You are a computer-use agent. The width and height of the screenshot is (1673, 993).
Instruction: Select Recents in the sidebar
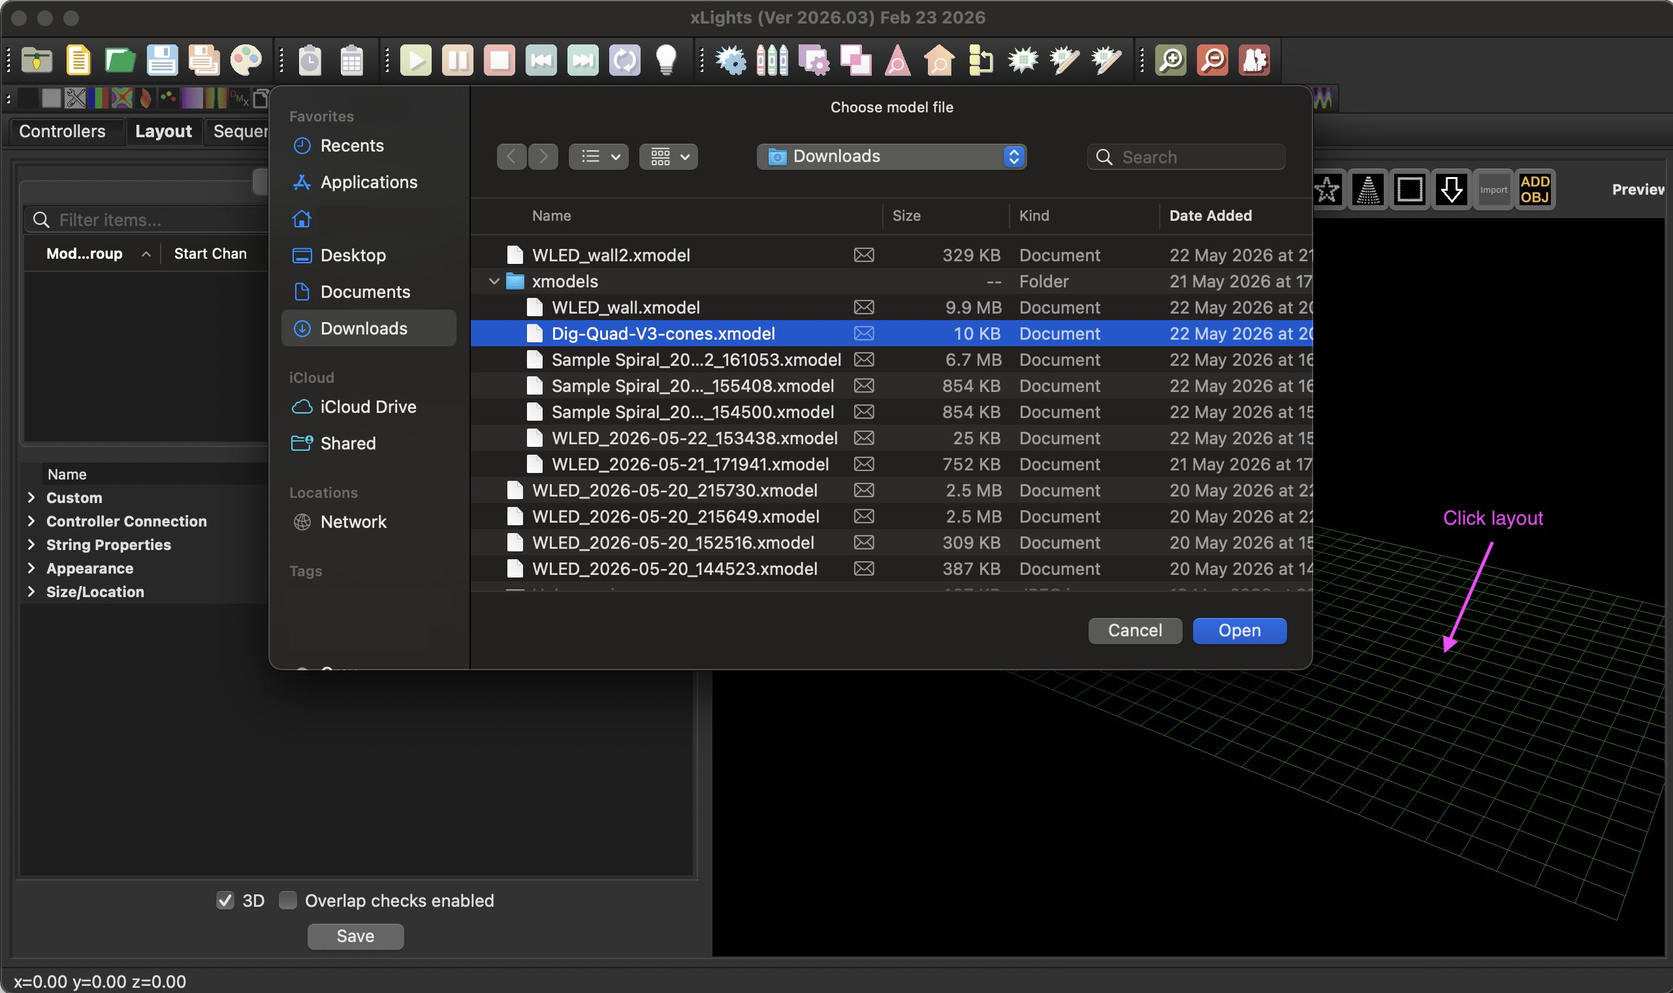coord(368,146)
